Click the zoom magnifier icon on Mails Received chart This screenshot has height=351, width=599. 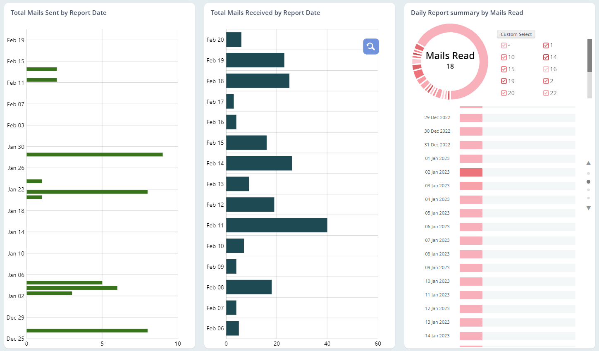pos(370,46)
